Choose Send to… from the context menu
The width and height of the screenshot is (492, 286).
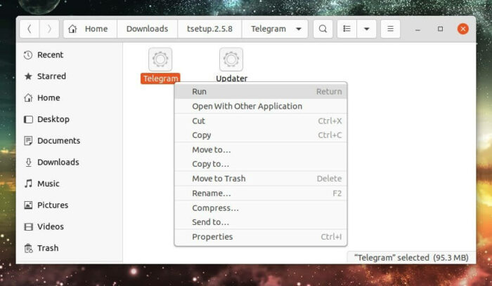point(261,222)
